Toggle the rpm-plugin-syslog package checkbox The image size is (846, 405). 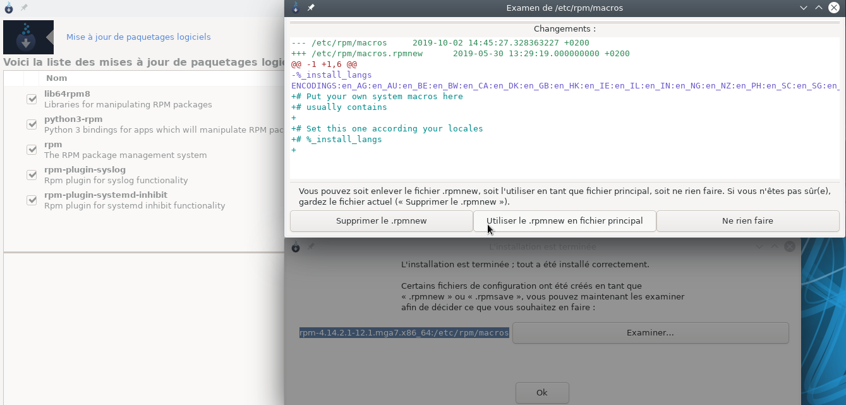(32, 175)
